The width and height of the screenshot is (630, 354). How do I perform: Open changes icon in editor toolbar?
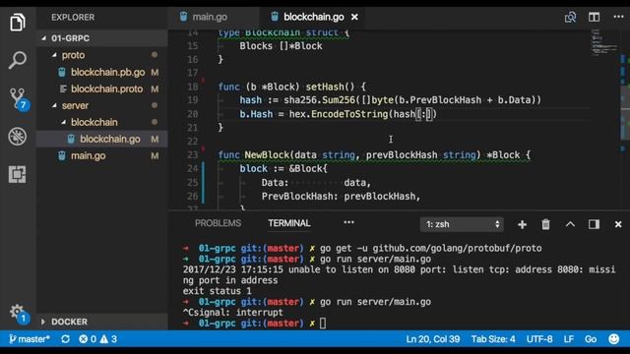570,18
